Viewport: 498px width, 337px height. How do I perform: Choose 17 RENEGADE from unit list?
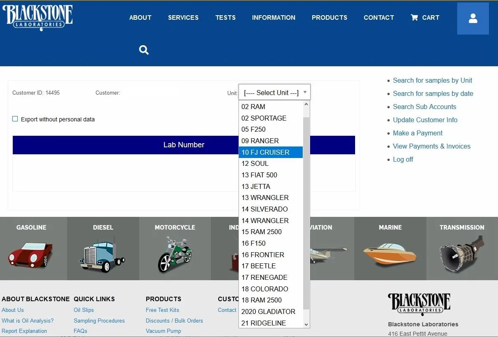tap(271, 277)
